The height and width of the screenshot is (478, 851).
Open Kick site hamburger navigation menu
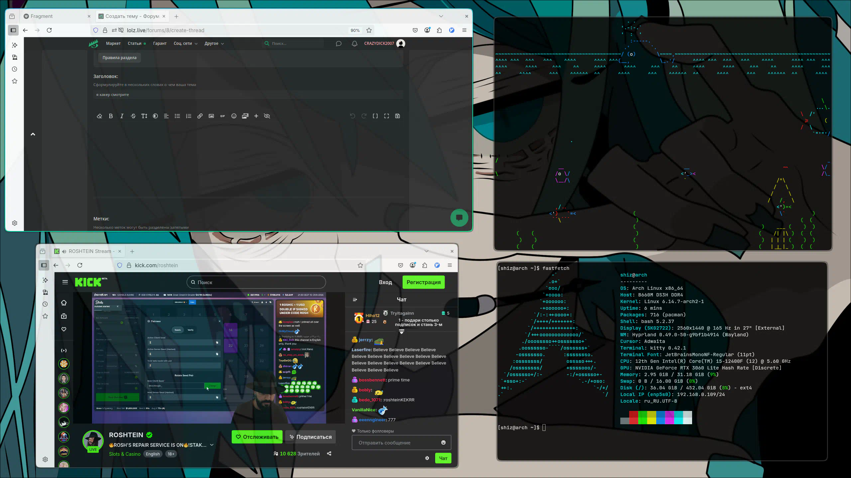pyautogui.click(x=65, y=282)
